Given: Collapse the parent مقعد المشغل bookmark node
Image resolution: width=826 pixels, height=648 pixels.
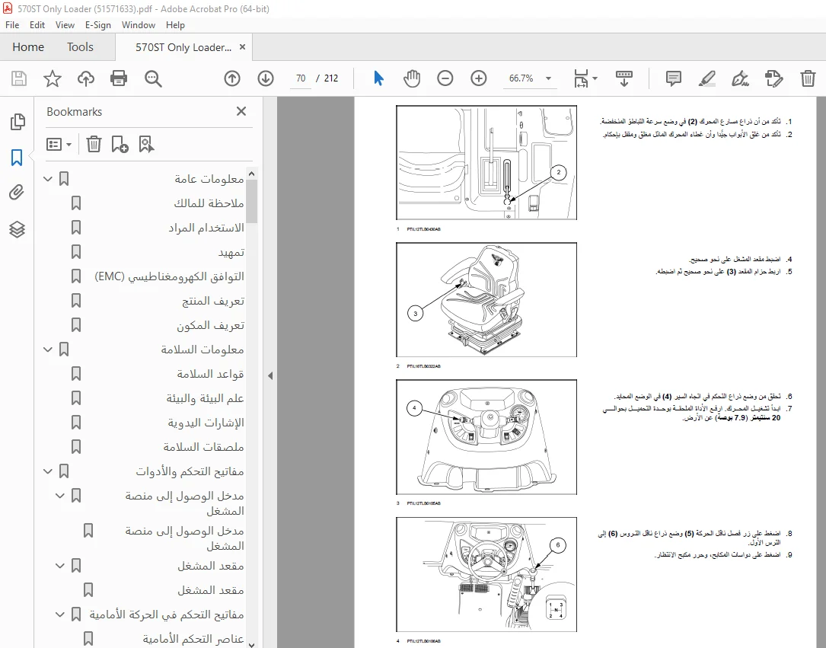Looking at the screenshot, I should click(60, 566).
